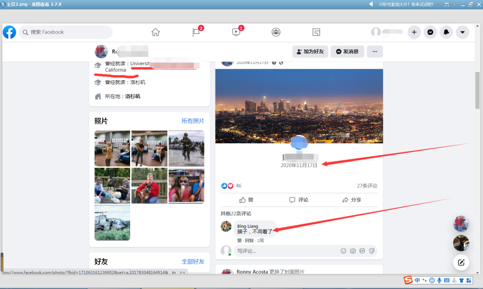The image size is (483, 289).
Task: Expand 其他22条评论 to view more comments
Action: 236,214
